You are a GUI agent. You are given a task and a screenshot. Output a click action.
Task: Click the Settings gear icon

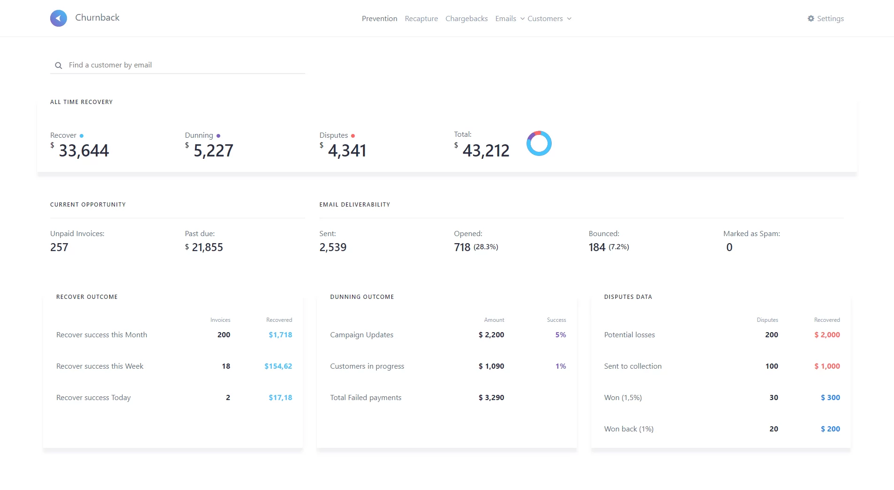811,18
